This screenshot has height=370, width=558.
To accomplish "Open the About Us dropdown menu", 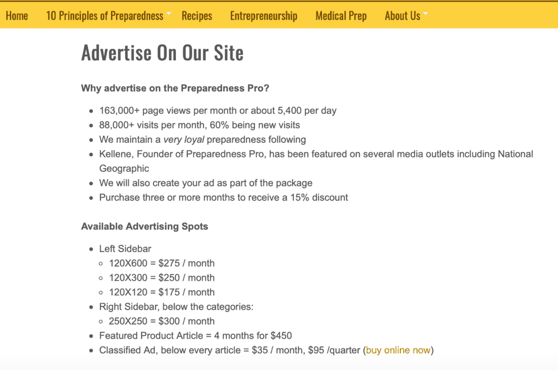I will pos(402,16).
